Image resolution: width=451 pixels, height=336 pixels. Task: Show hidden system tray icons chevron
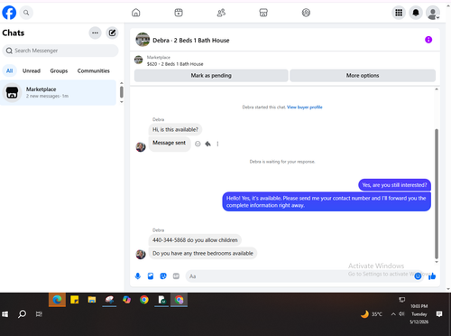pos(393,314)
